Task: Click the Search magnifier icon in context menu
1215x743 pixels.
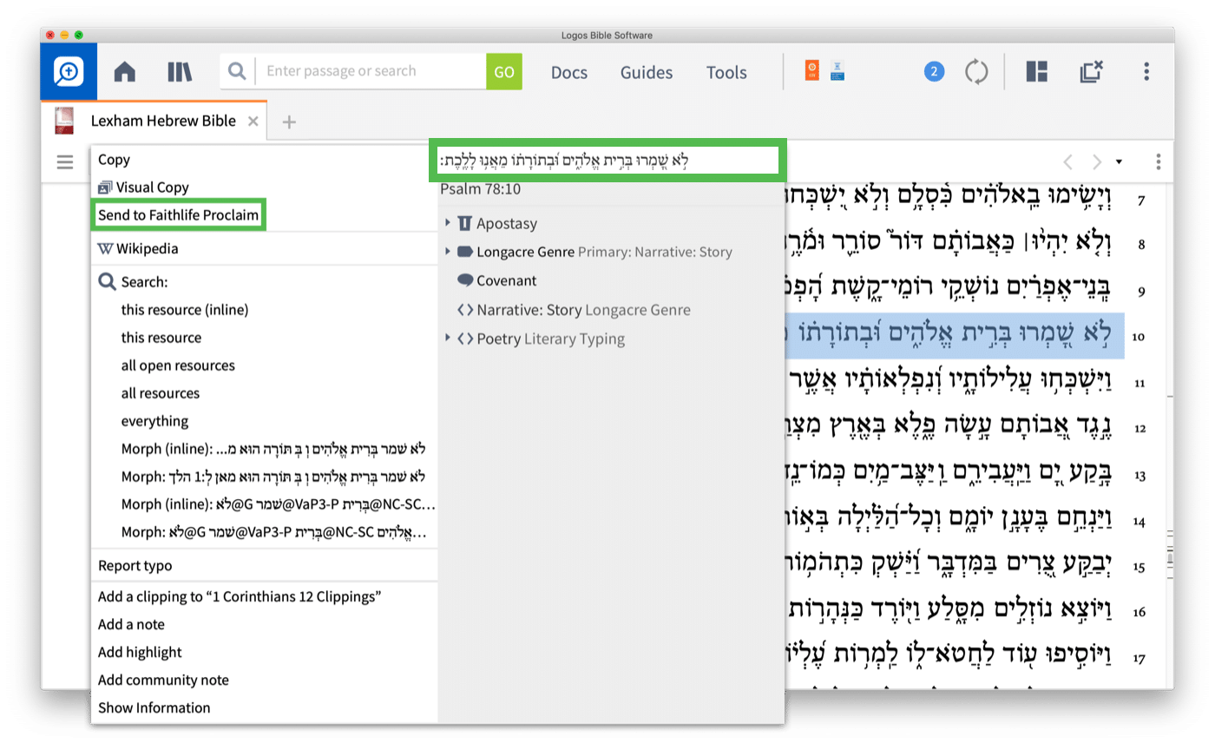Action: [107, 282]
